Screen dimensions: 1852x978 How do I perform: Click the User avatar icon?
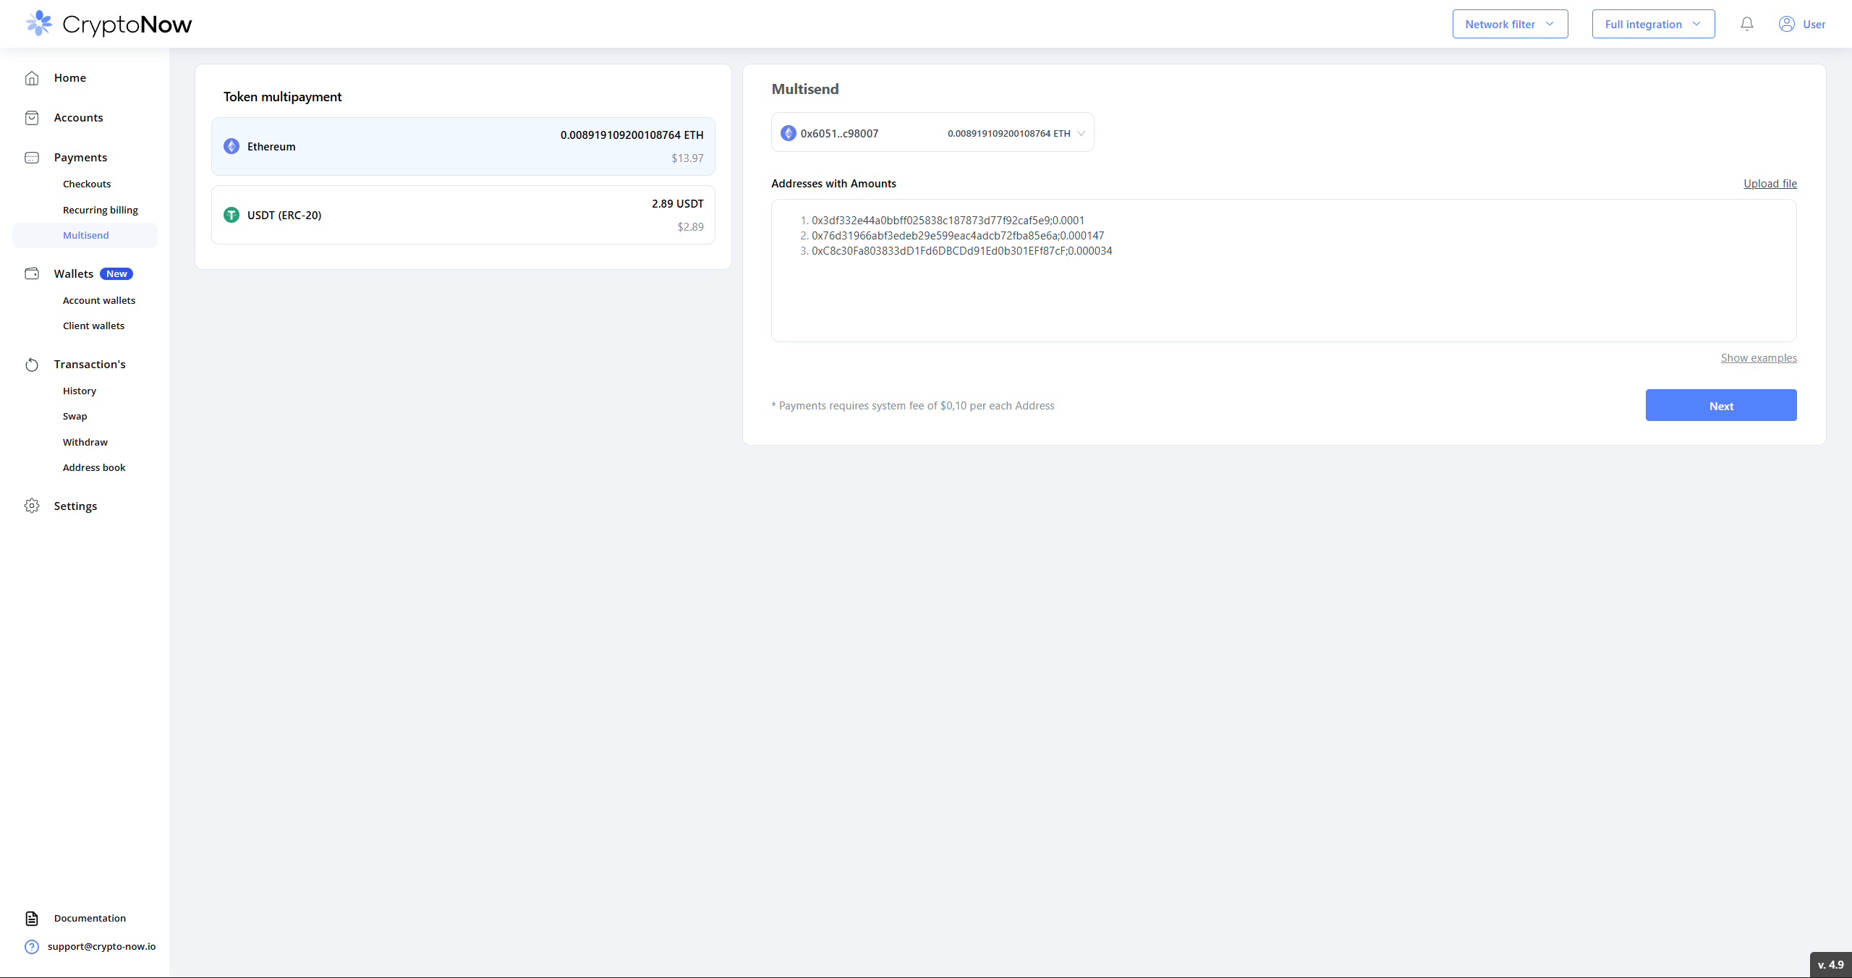click(1787, 24)
